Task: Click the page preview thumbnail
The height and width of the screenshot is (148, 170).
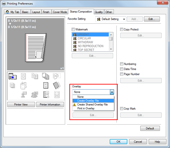Action: pos(36,48)
